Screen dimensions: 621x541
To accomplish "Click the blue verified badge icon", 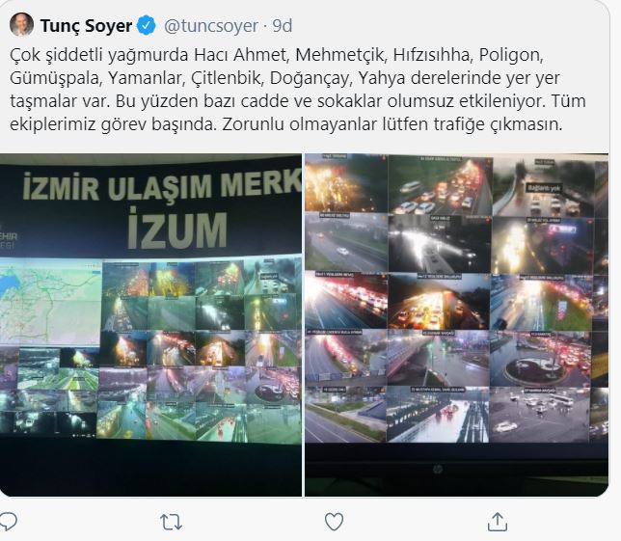I will tap(147, 25).
